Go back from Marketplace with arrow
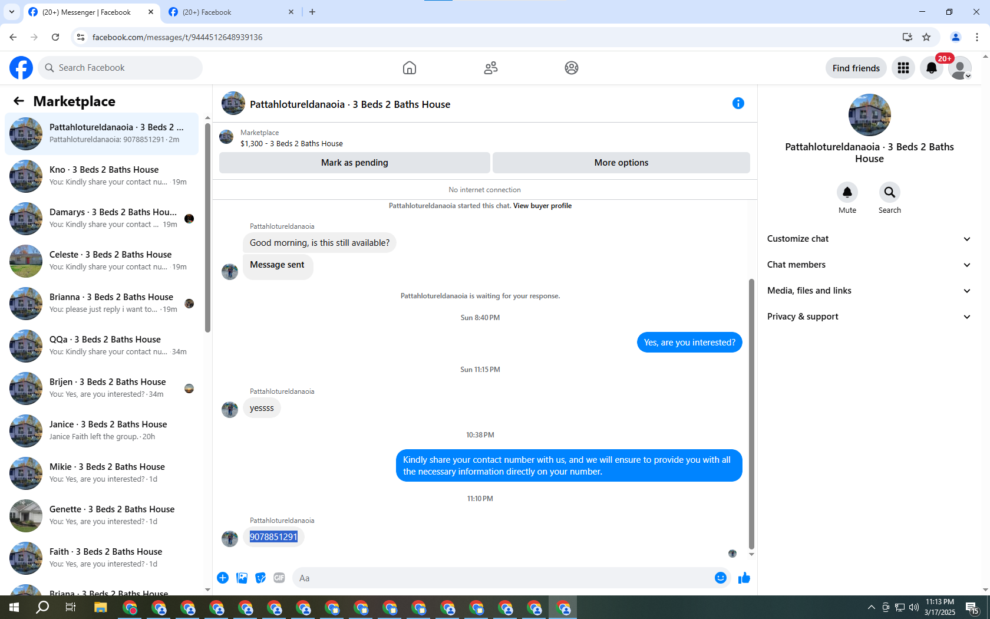990x619 pixels. pyautogui.click(x=19, y=101)
